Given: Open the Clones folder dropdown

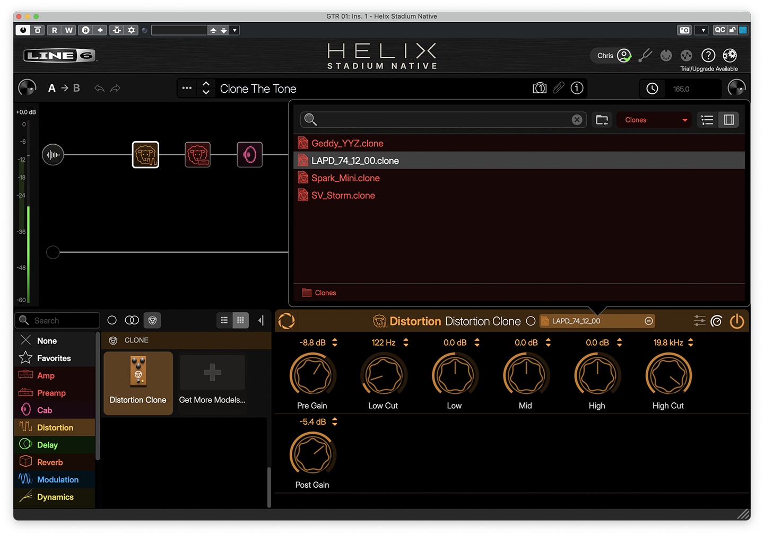Looking at the screenshot, I should 655,120.
